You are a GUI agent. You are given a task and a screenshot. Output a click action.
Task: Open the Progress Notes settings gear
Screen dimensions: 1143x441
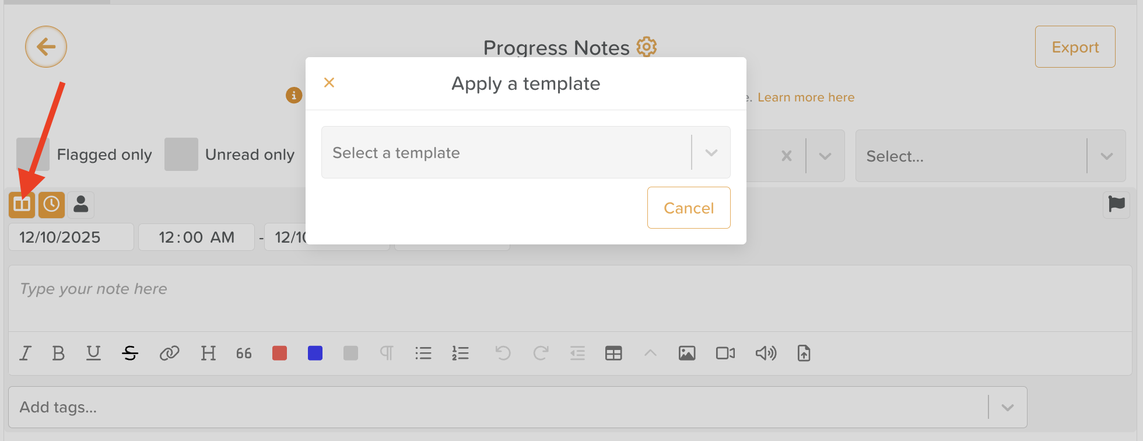(646, 47)
